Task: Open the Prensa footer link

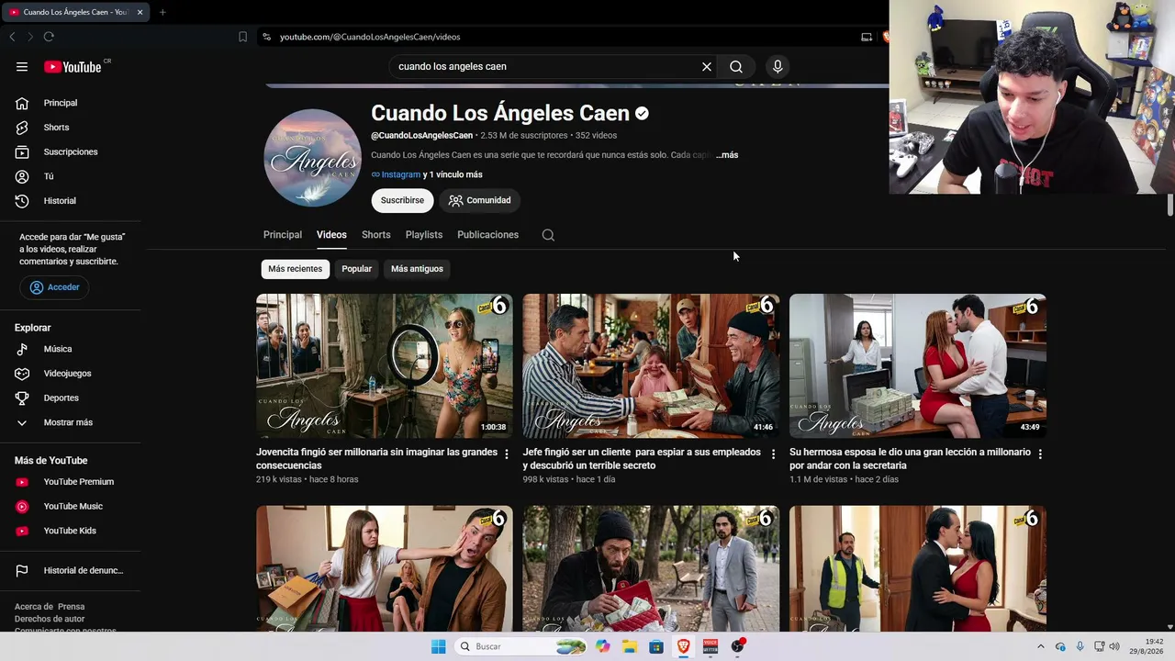Action: click(x=72, y=607)
